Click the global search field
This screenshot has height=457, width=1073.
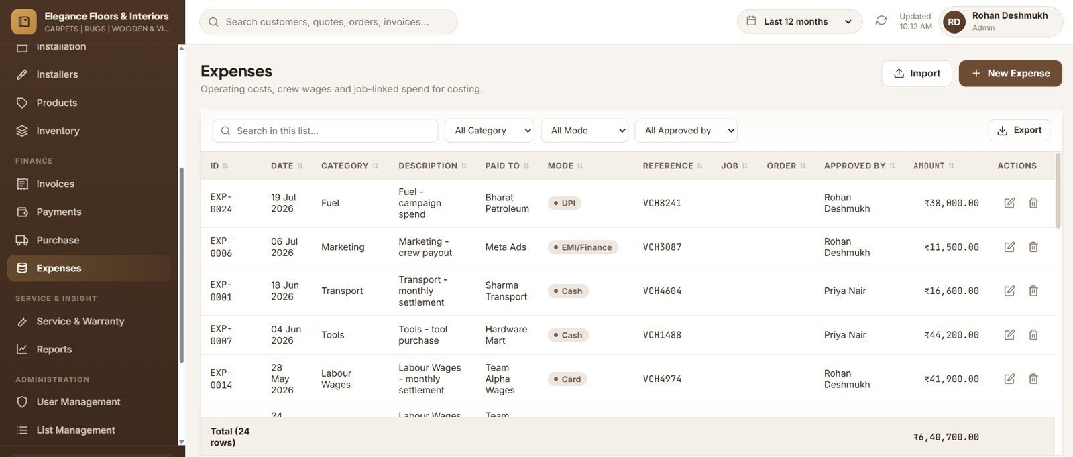[x=329, y=21]
